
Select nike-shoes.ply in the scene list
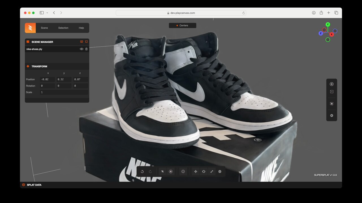(51, 49)
